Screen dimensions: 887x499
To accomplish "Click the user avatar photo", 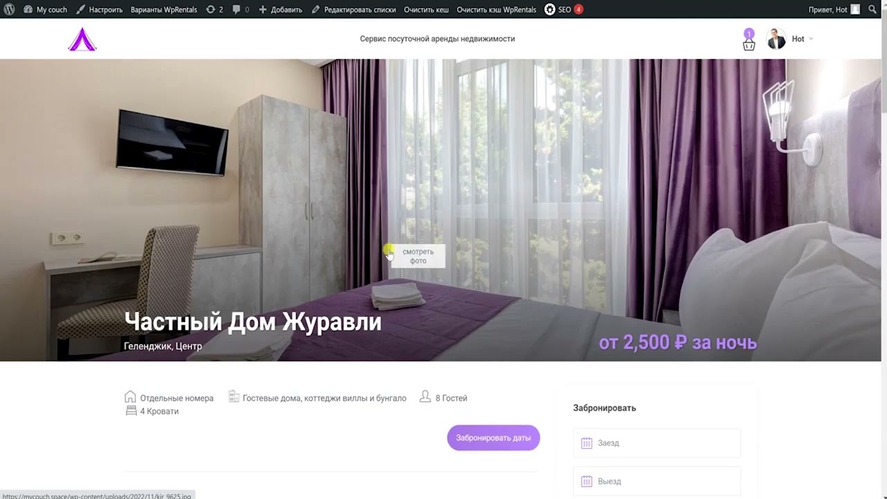I will pyautogui.click(x=776, y=39).
